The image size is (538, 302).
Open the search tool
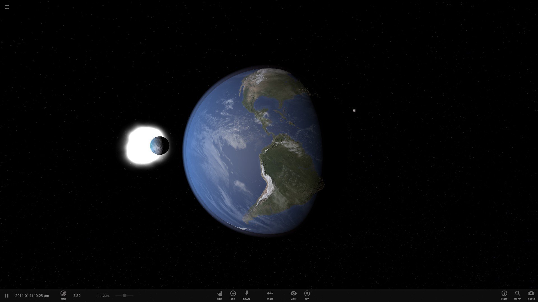click(x=518, y=294)
